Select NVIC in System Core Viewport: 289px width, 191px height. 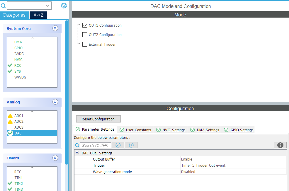pos(18,60)
